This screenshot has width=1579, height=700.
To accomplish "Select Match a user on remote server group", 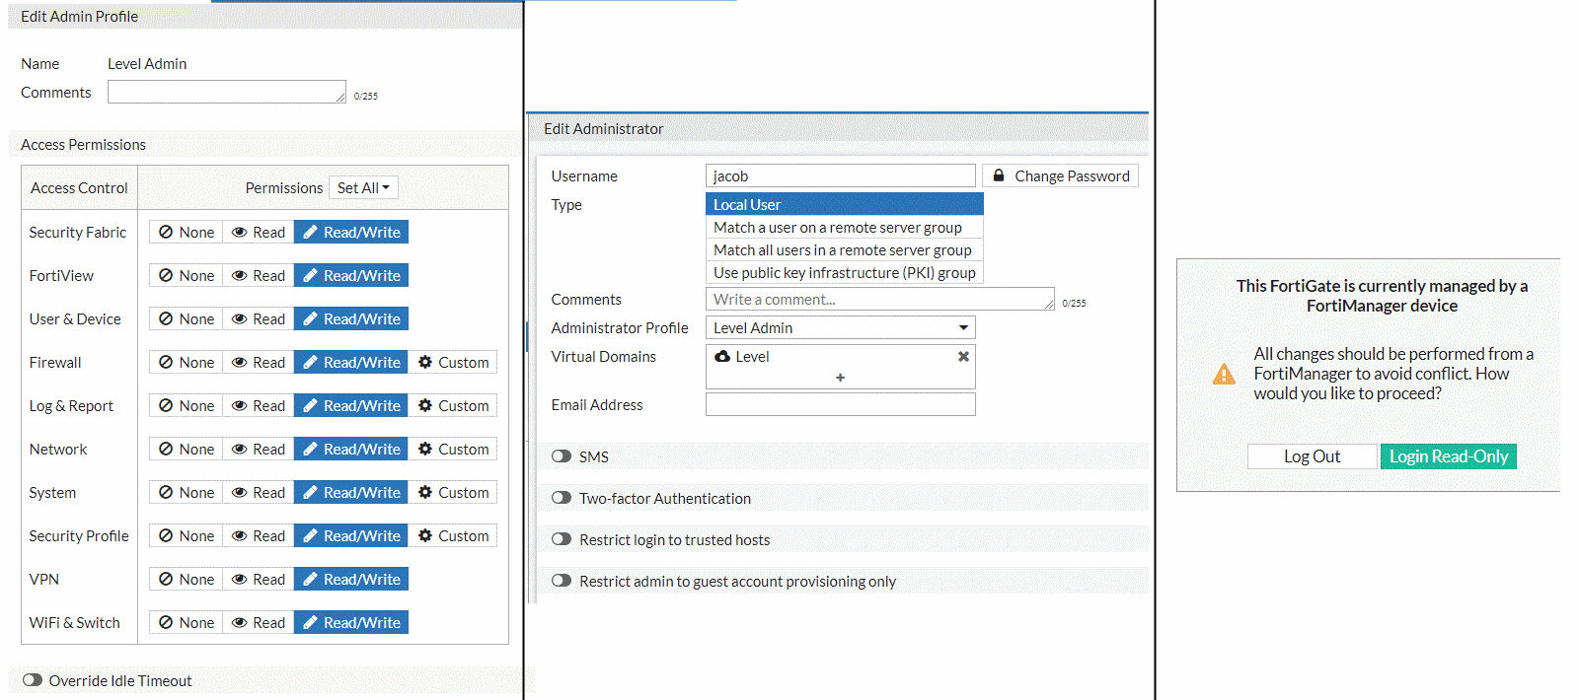I will tap(845, 227).
